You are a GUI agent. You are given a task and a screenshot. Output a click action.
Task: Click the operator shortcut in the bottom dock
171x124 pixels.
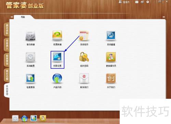(43, 118)
